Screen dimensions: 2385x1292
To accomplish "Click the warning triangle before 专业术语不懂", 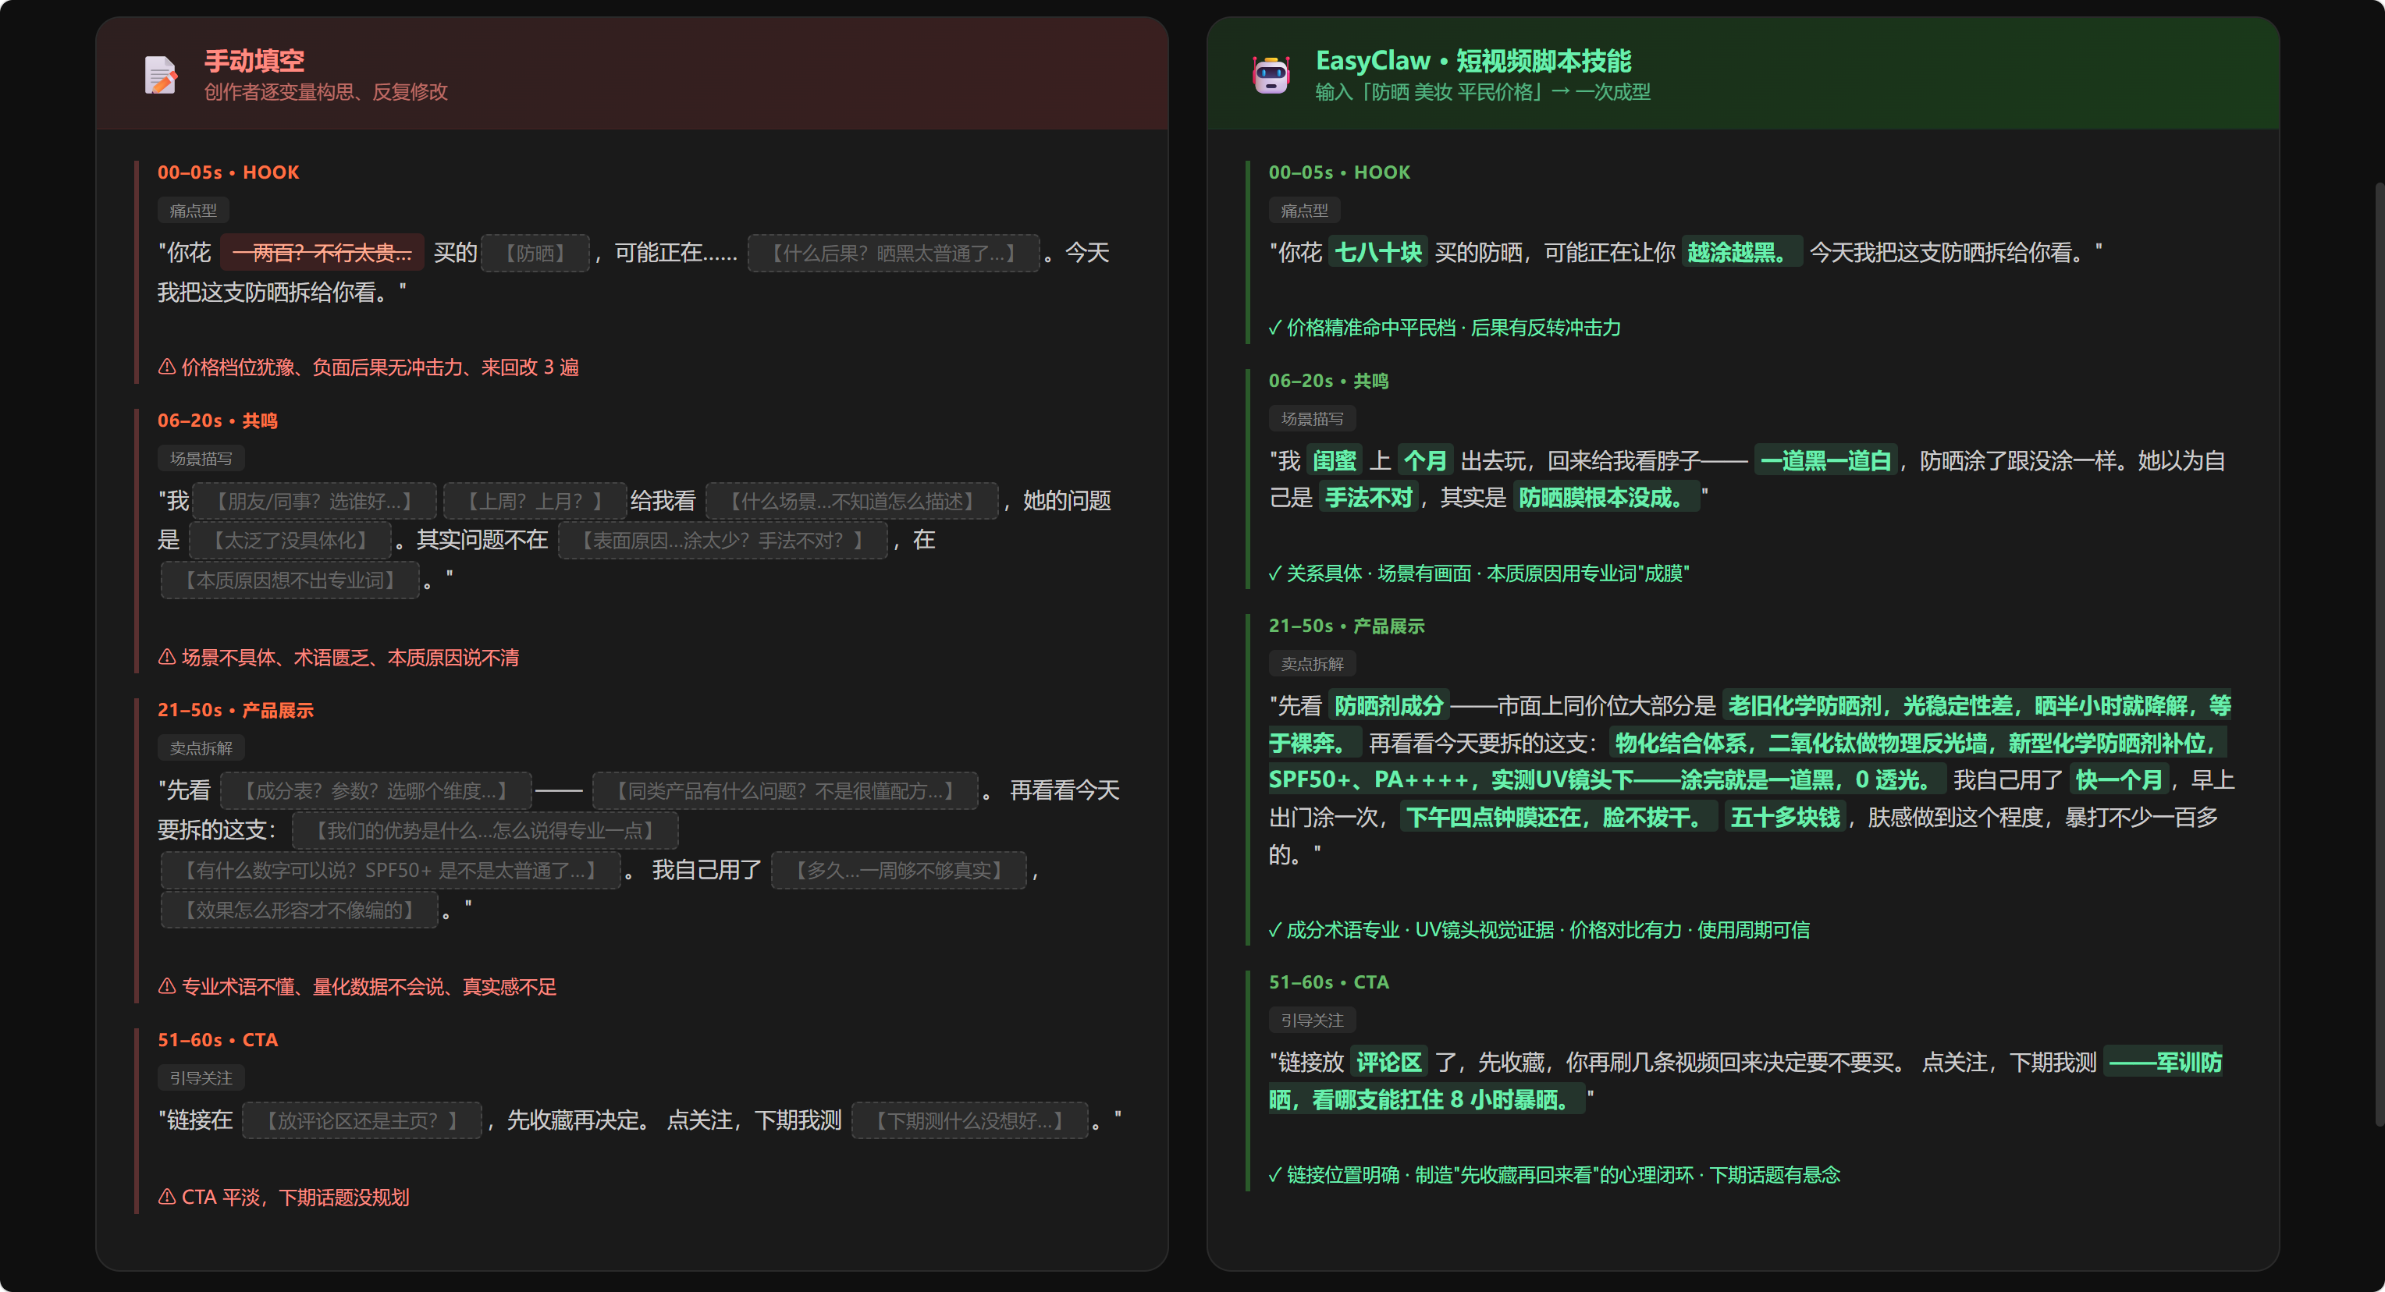I will [x=167, y=987].
